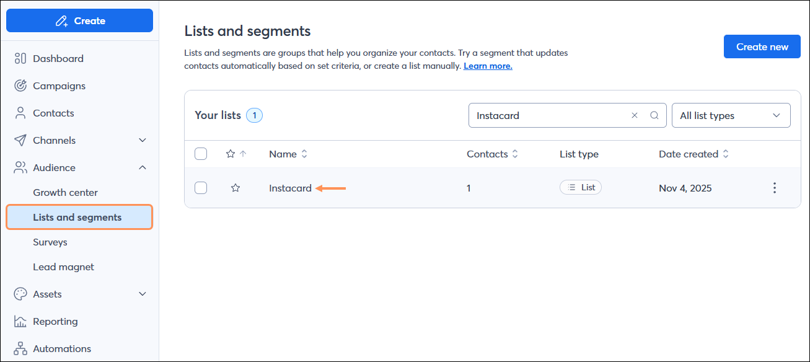Click the Create new button
The height and width of the screenshot is (362, 810).
762,46
